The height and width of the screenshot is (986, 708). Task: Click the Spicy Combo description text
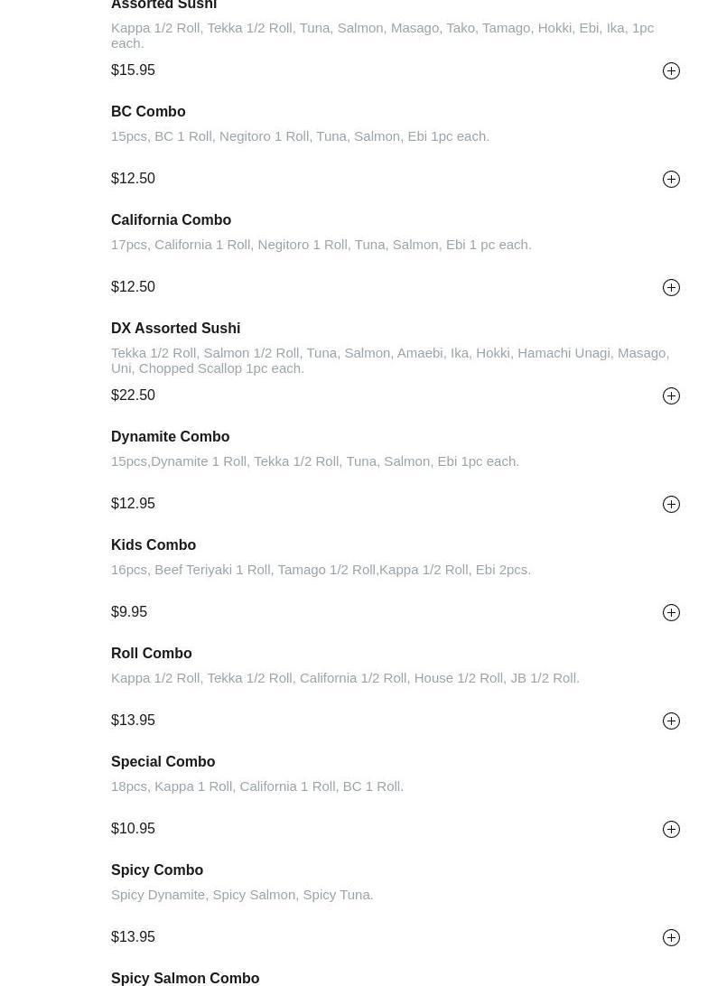[x=242, y=894]
